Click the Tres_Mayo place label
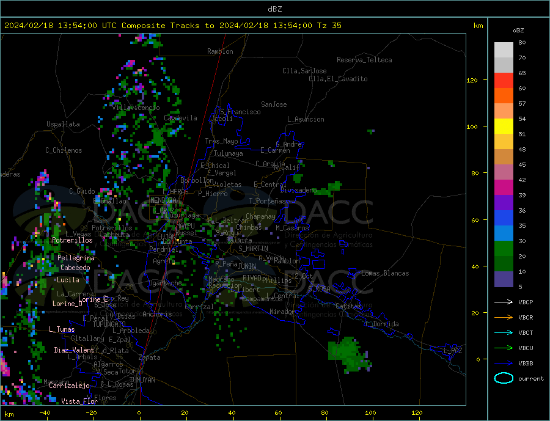This screenshot has height=421, width=550. point(221,141)
